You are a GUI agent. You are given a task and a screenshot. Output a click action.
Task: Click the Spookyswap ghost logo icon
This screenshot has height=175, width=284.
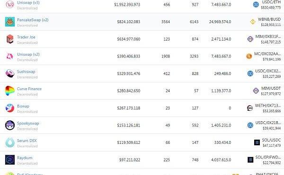[10, 125]
